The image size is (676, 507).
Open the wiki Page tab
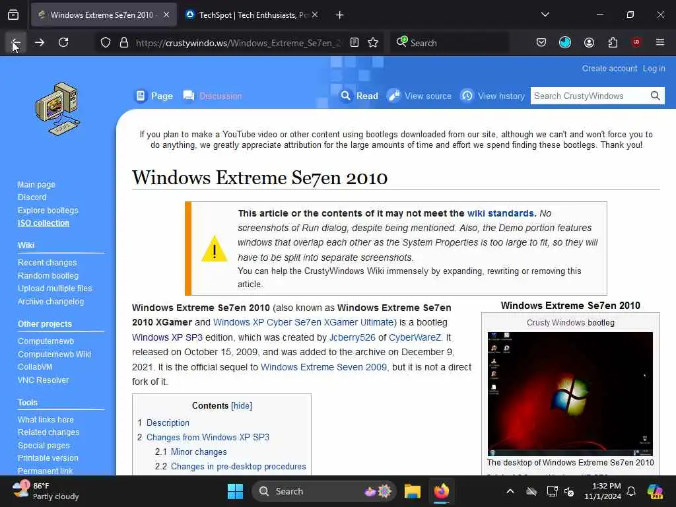pyautogui.click(x=154, y=96)
